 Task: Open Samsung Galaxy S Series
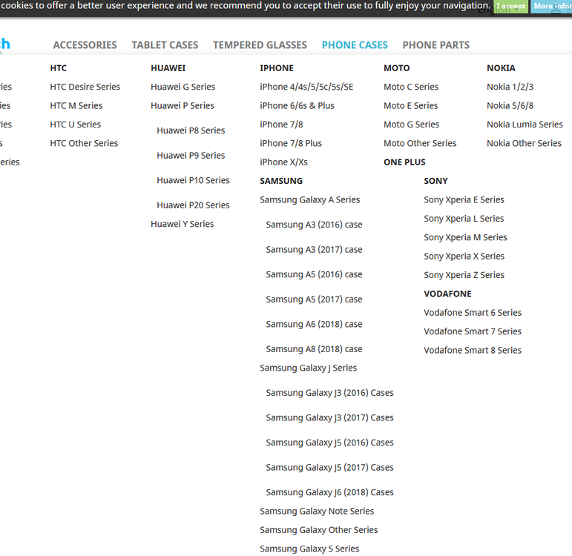(x=309, y=549)
